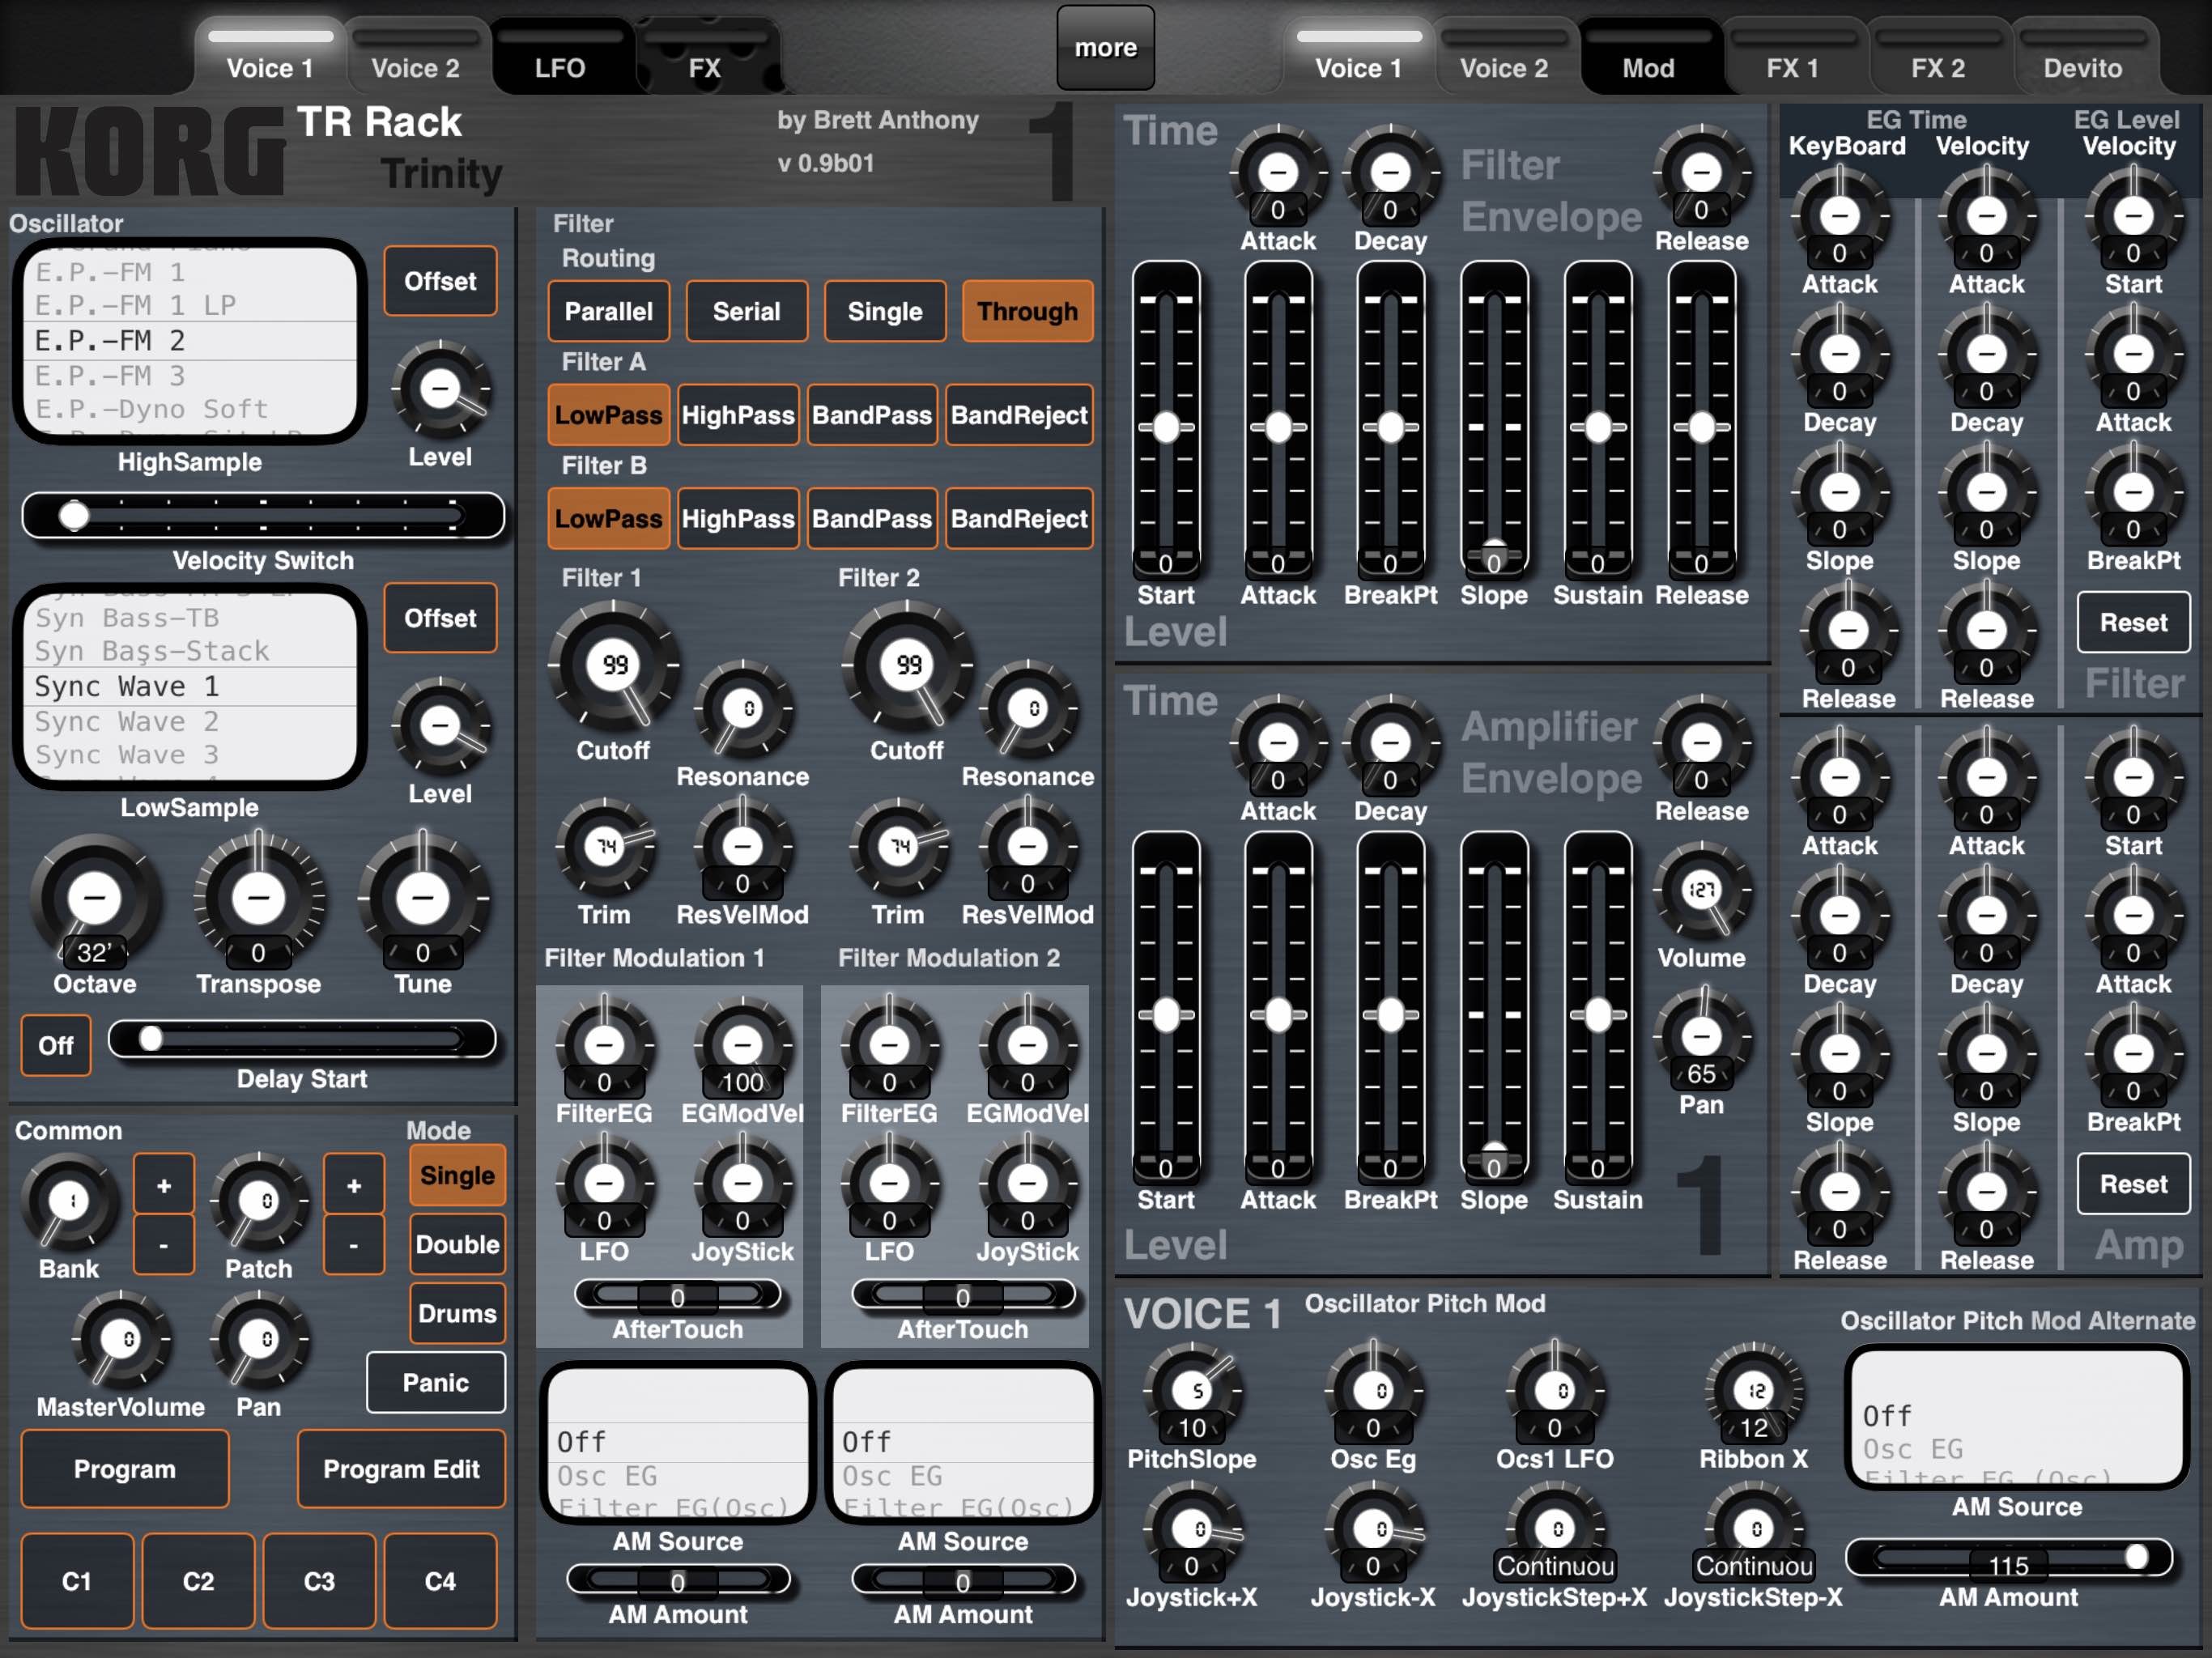Image resolution: width=2212 pixels, height=1658 pixels.
Task: Open Program Edit
Action: coord(401,1469)
